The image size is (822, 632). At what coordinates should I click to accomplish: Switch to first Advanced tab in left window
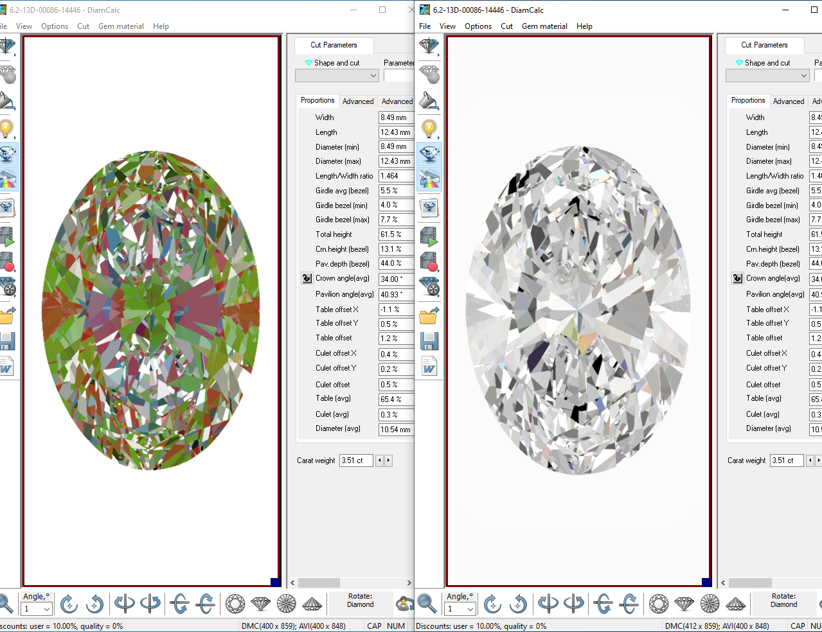(358, 101)
